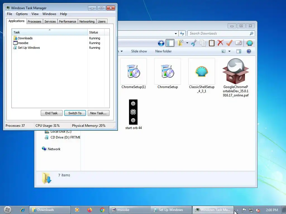Click the Downloads taskbar button

pos(50,210)
